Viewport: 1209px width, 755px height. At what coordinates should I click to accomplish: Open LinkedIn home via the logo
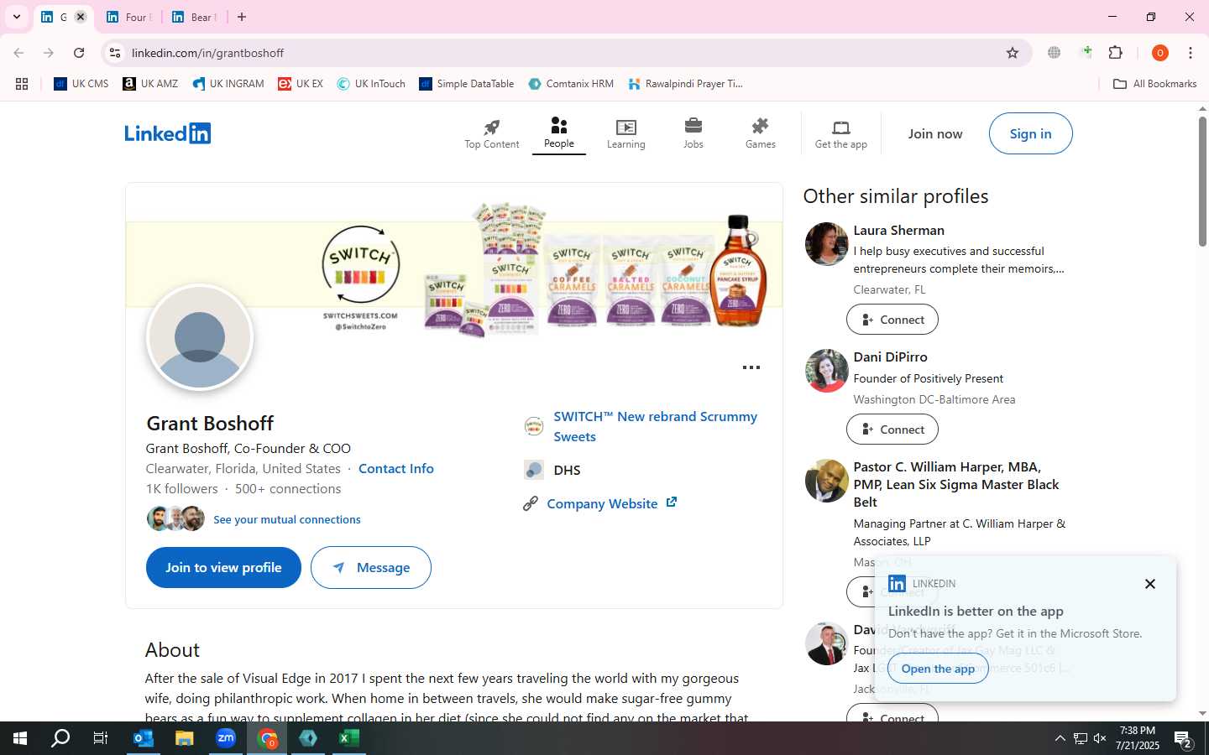168,133
